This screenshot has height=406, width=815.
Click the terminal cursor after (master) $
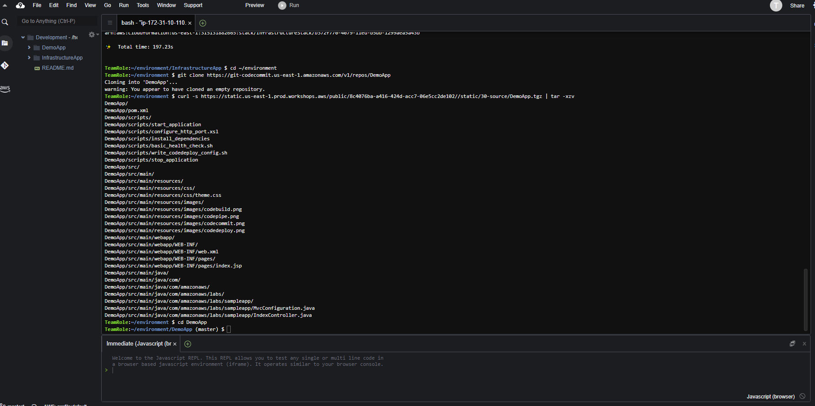tap(229, 329)
